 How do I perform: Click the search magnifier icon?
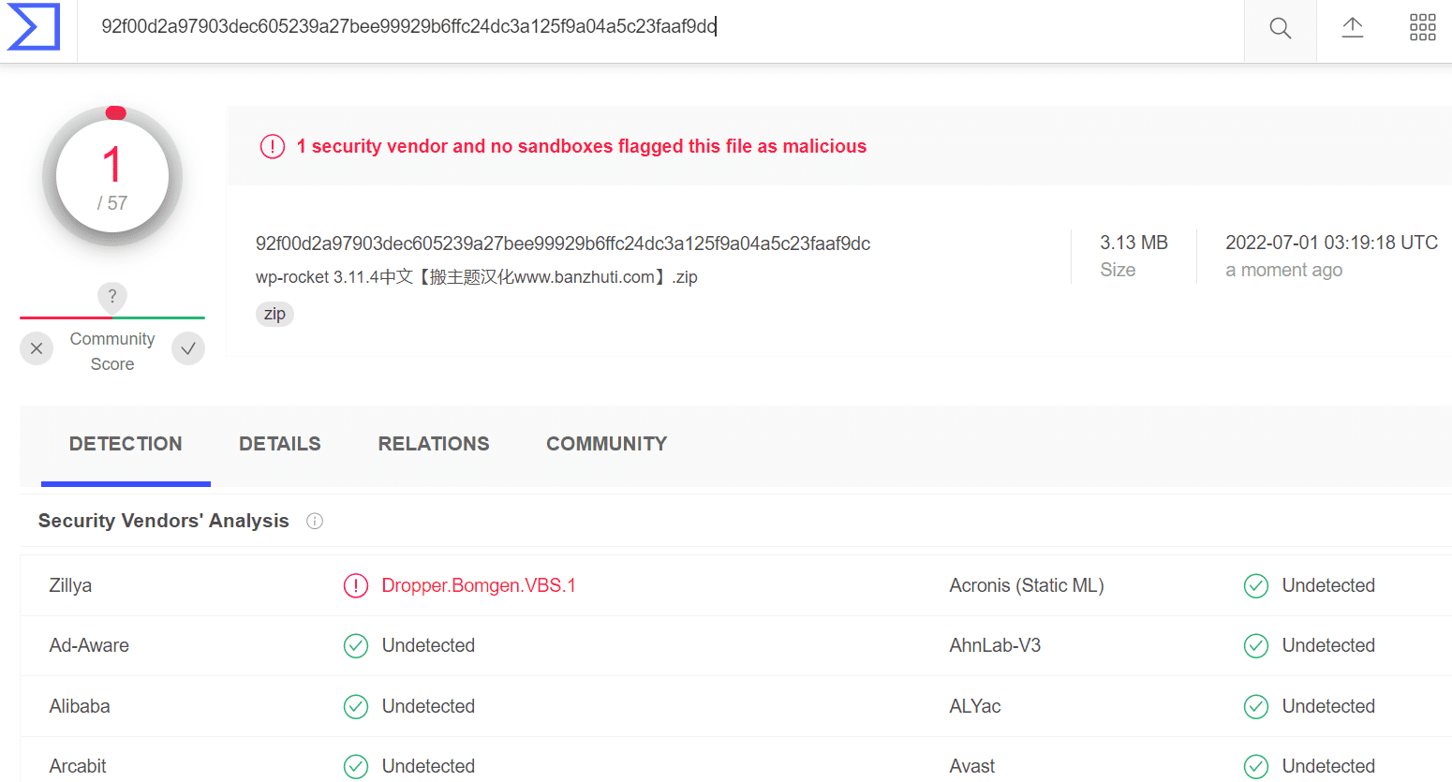[x=1280, y=28]
